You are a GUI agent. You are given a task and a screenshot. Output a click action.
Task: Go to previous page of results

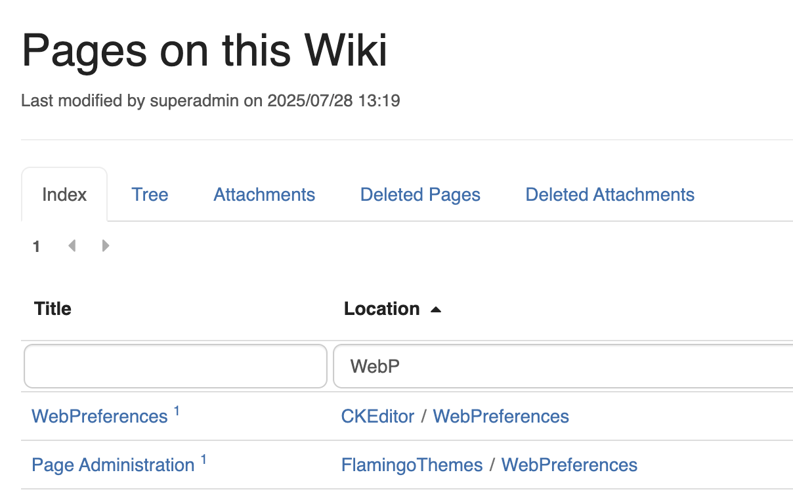pyautogui.click(x=72, y=246)
